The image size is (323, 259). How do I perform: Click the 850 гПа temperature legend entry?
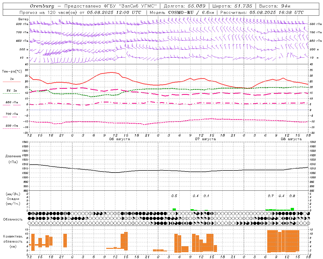click(x=12, y=102)
